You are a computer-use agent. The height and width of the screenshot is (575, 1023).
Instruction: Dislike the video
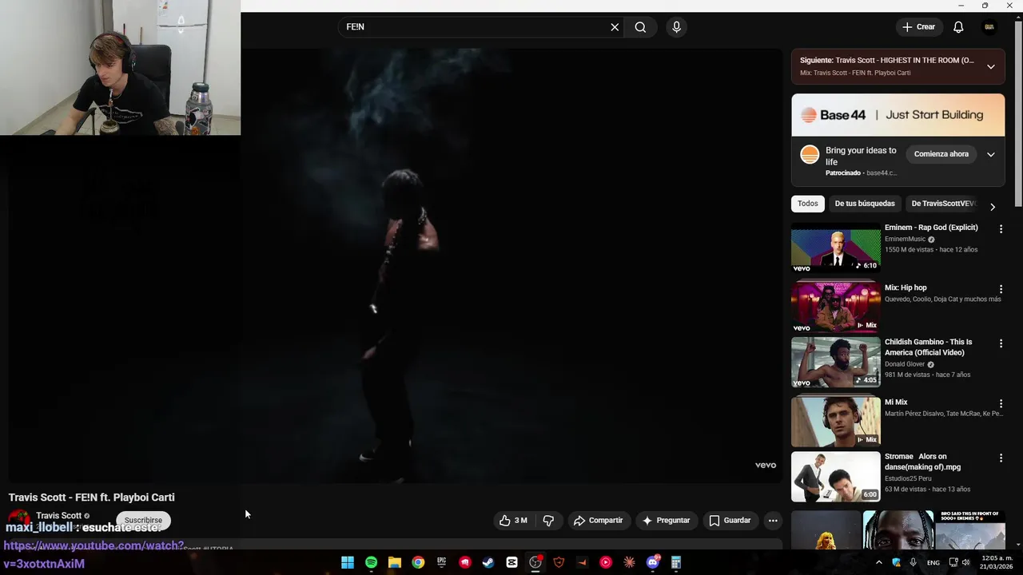[548, 521]
